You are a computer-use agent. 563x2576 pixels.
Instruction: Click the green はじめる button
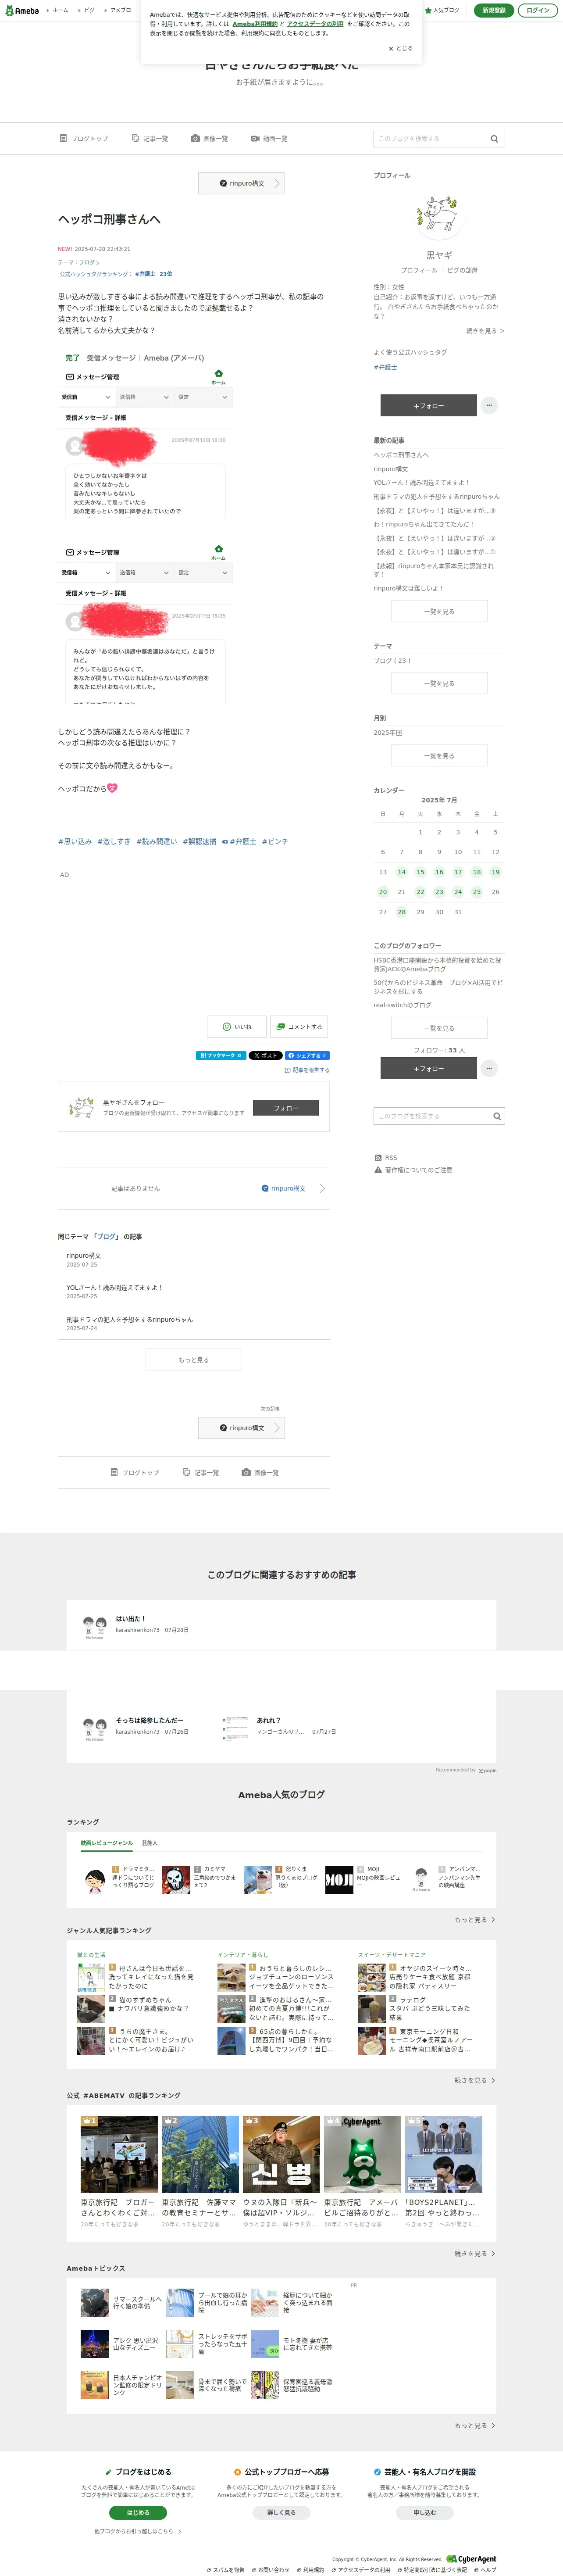tap(138, 2512)
